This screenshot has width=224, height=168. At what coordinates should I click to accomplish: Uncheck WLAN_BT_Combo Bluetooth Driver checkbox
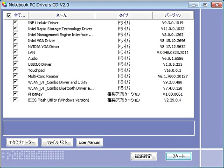(15, 88)
